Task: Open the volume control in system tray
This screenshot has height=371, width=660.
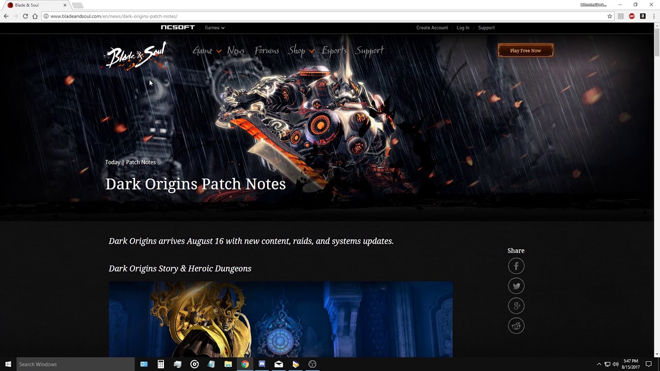Action: pos(615,364)
